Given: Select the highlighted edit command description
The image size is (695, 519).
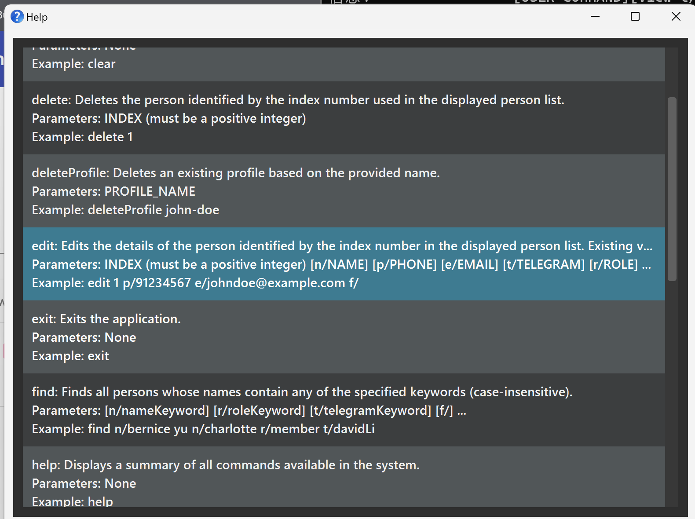Looking at the screenshot, I should tap(342, 246).
